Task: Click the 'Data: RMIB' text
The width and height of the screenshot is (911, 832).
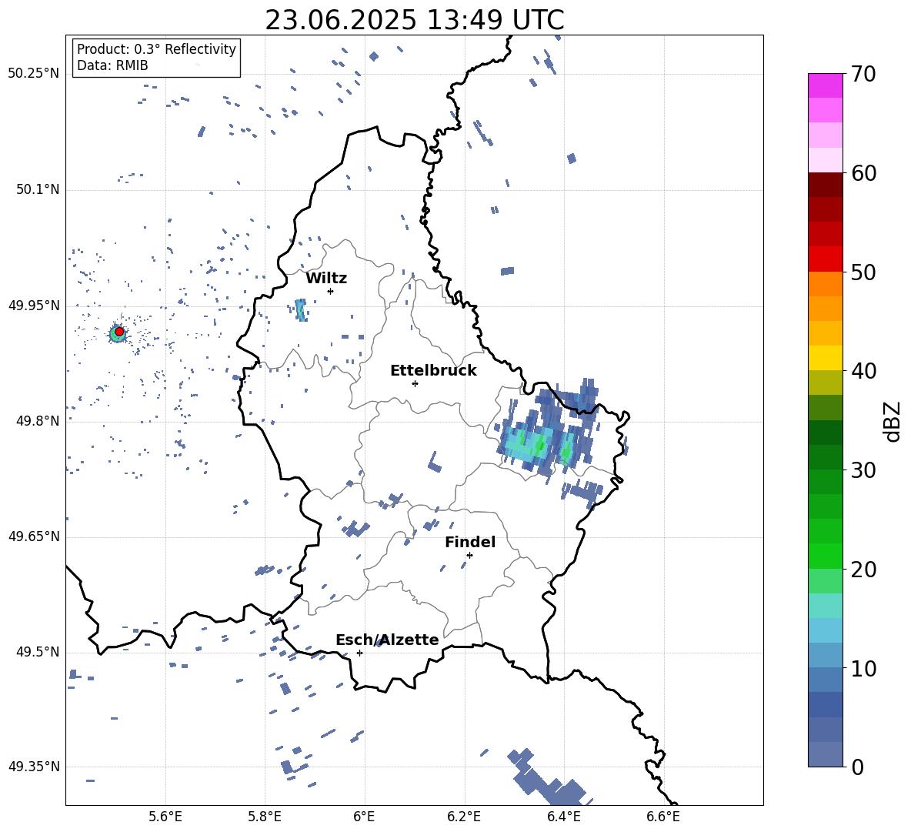Action: (112, 65)
